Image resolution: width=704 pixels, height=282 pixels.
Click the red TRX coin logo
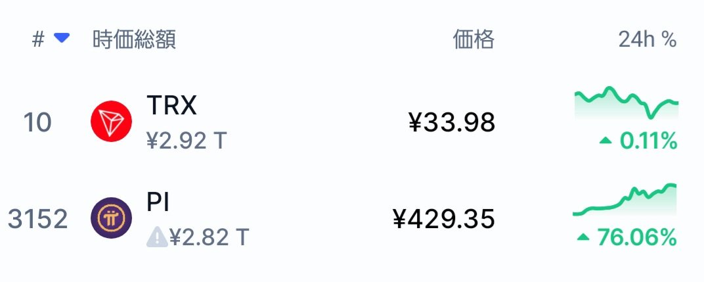click(x=112, y=122)
